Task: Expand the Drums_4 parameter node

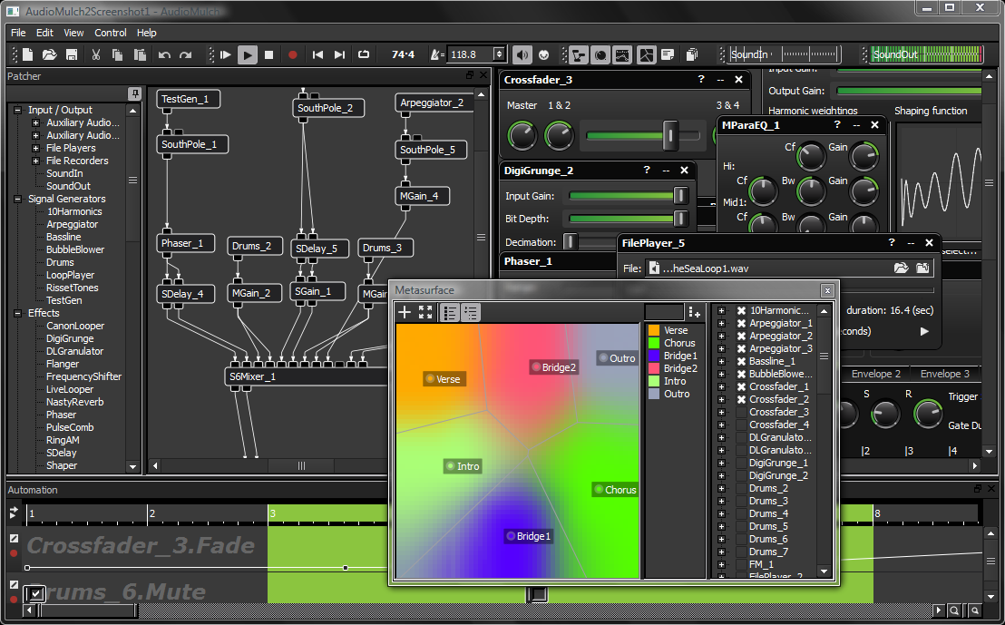Action: coord(722,513)
